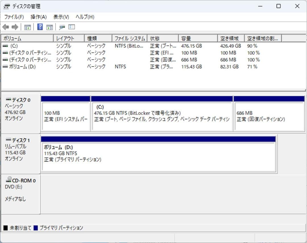Click the back navigation arrow icon
This screenshot has width=307, height=243.
click(6, 27)
